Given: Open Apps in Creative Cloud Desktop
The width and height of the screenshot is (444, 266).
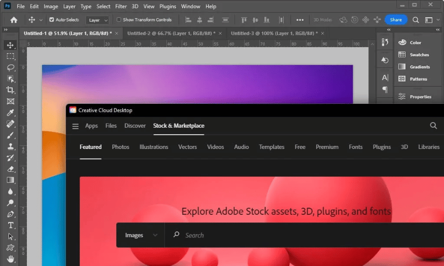Looking at the screenshot, I should click(x=91, y=126).
